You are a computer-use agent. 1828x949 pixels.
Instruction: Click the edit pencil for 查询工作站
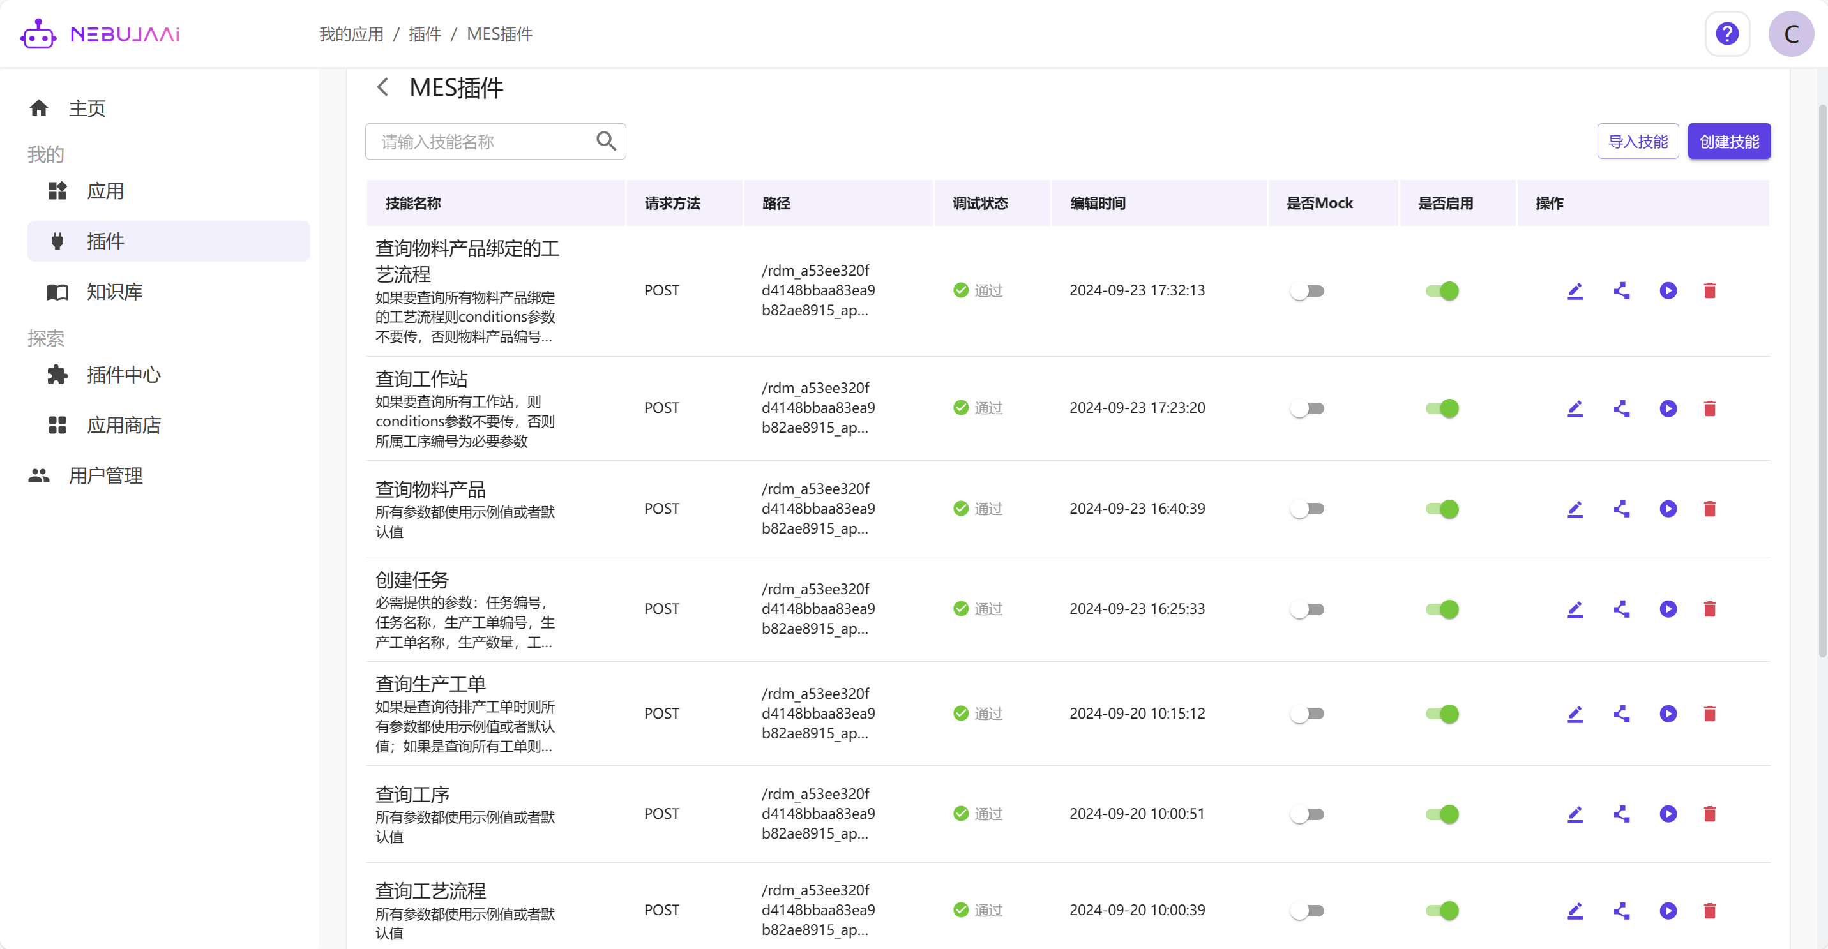(x=1575, y=408)
